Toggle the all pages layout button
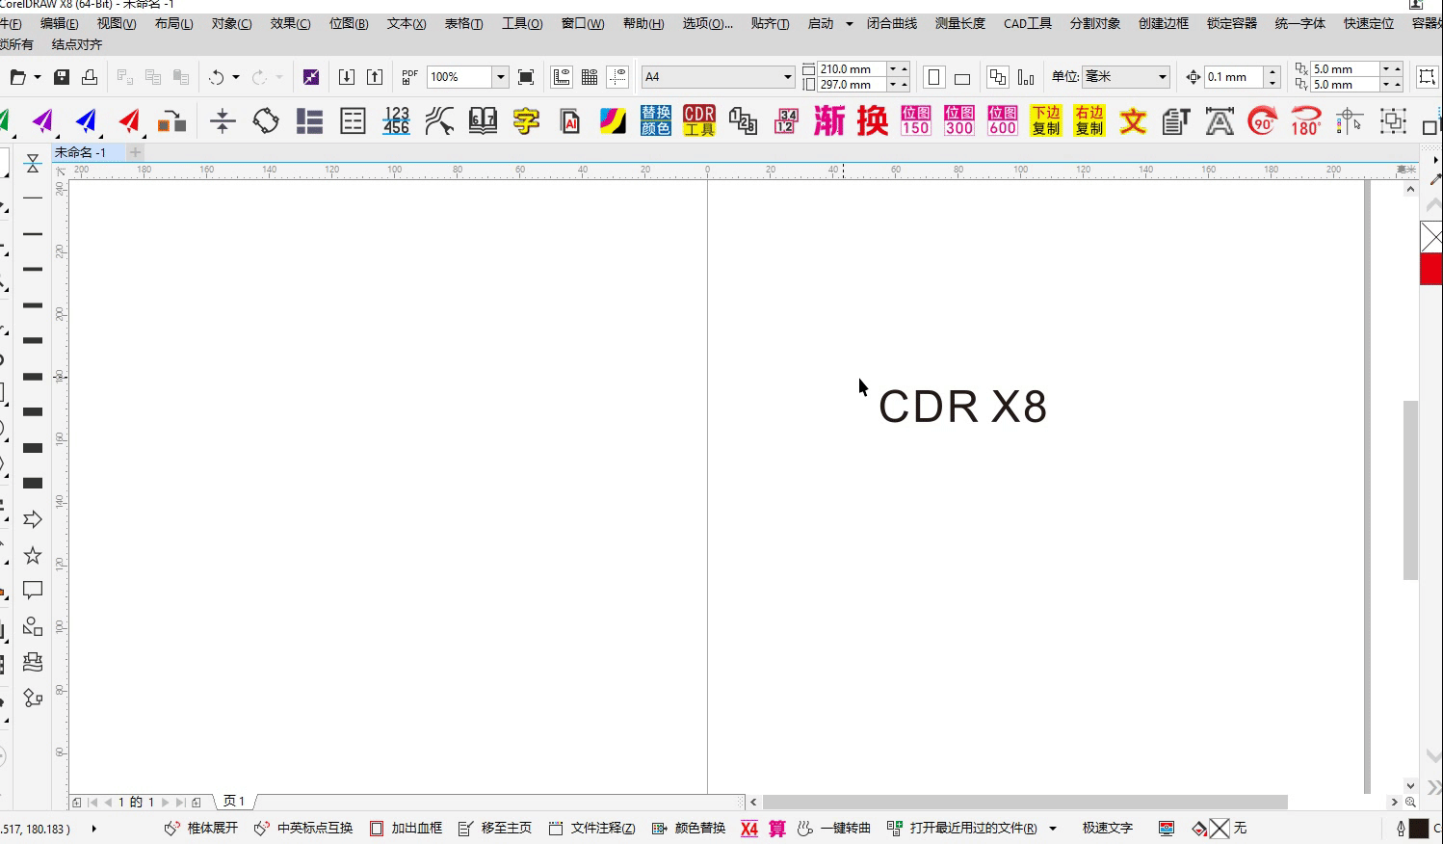1443x844 pixels. point(998,77)
